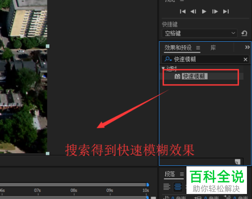
Task: Click the blue time navigator end handle
Action: pos(148,184)
